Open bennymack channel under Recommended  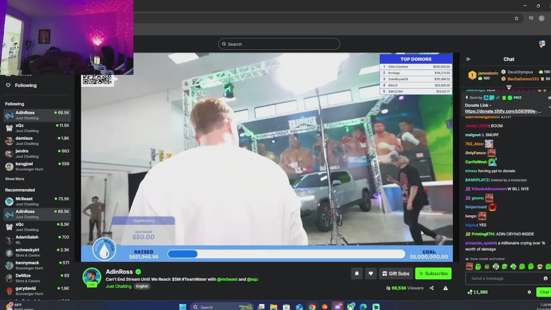pyautogui.click(x=37, y=265)
